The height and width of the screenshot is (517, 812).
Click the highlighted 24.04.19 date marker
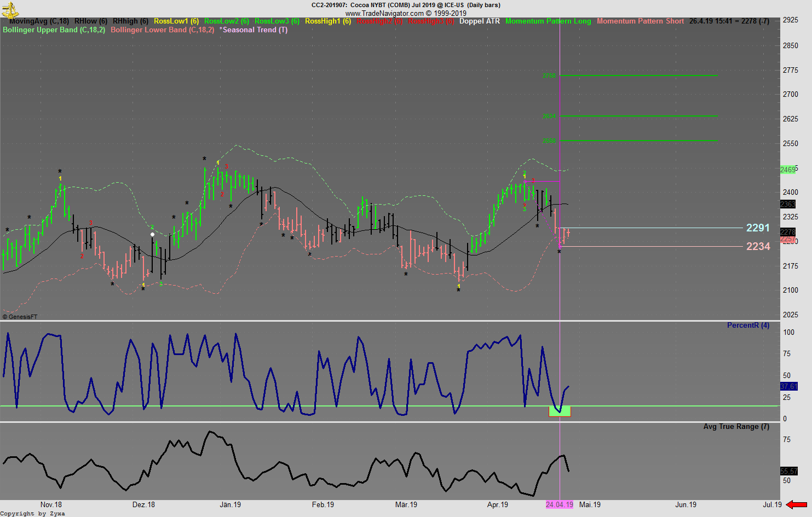[x=560, y=504]
